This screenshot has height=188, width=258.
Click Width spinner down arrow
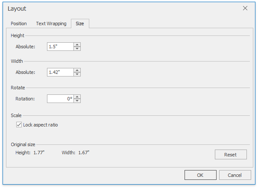click(x=77, y=74)
